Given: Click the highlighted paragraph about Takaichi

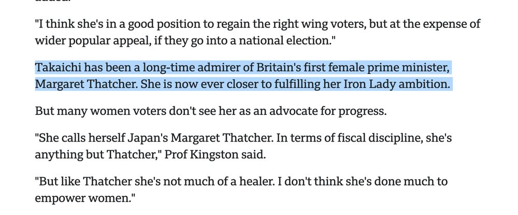Looking at the screenshot, I should [x=243, y=76].
